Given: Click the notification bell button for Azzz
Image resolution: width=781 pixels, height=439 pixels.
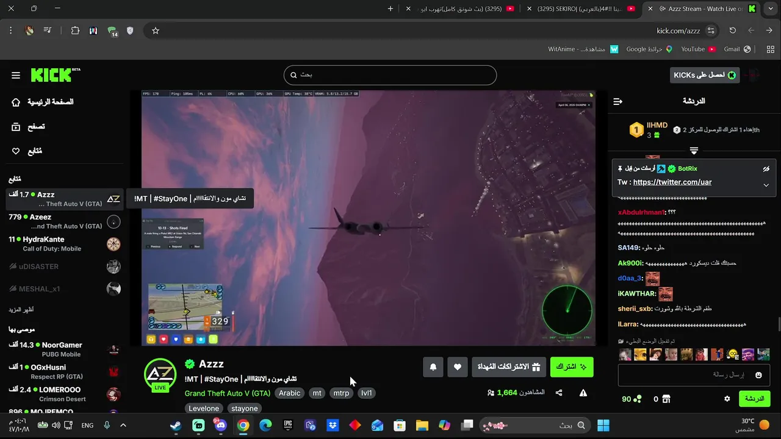Looking at the screenshot, I should pyautogui.click(x=433, y=367).
